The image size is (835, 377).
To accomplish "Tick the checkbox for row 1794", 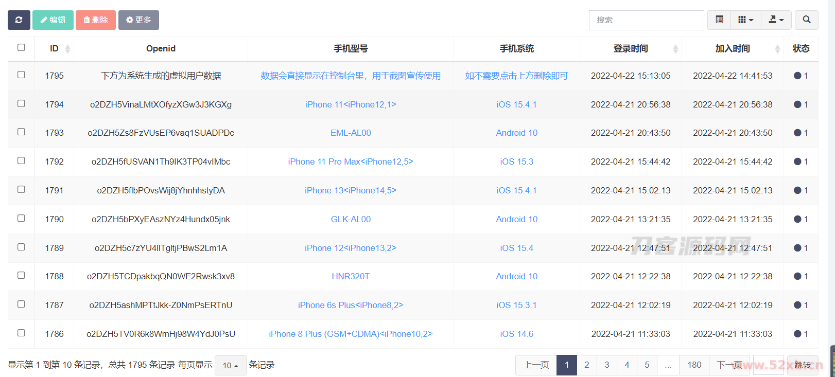I will pyautogui.click(x=21, y=103).
